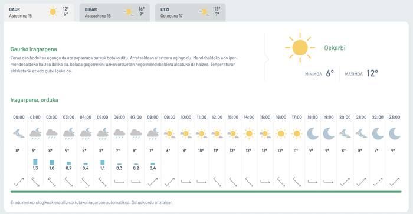
Task: Click the 06:00 wind direction arrow
Action: (x=119, y=182)
